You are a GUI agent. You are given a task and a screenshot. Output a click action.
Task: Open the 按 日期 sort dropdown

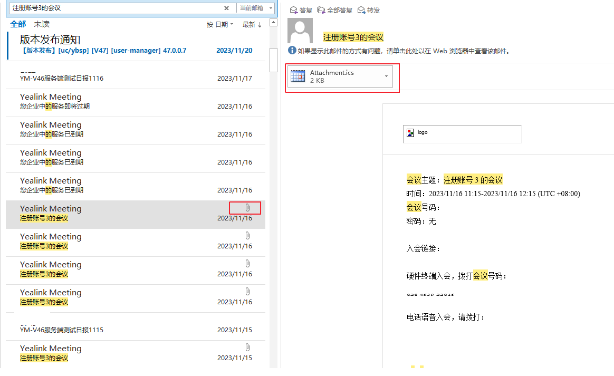[219, 25]
